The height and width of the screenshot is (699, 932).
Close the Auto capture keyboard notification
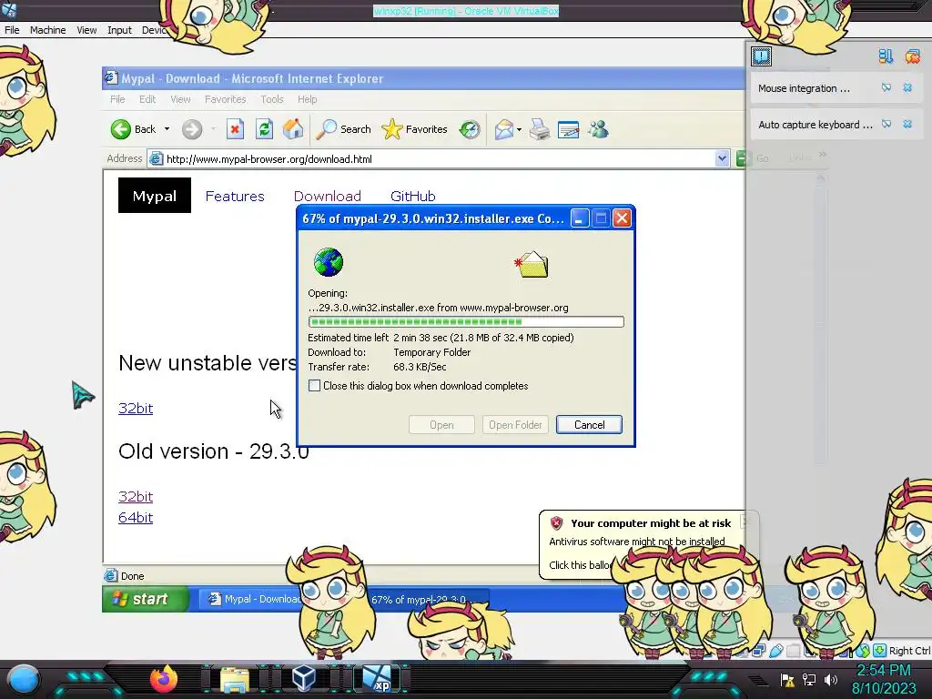pos(907,124)
